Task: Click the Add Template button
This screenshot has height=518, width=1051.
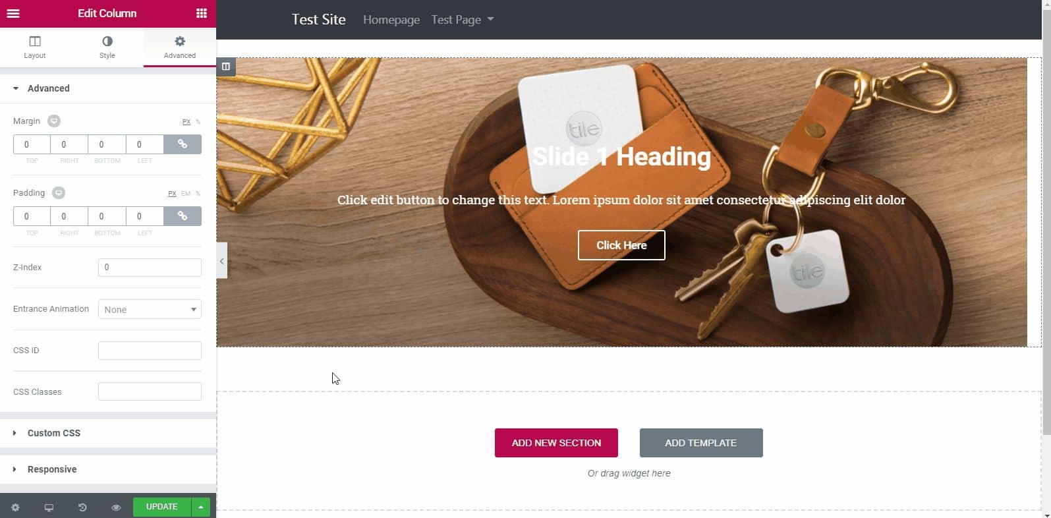Action: coord(701,443)
